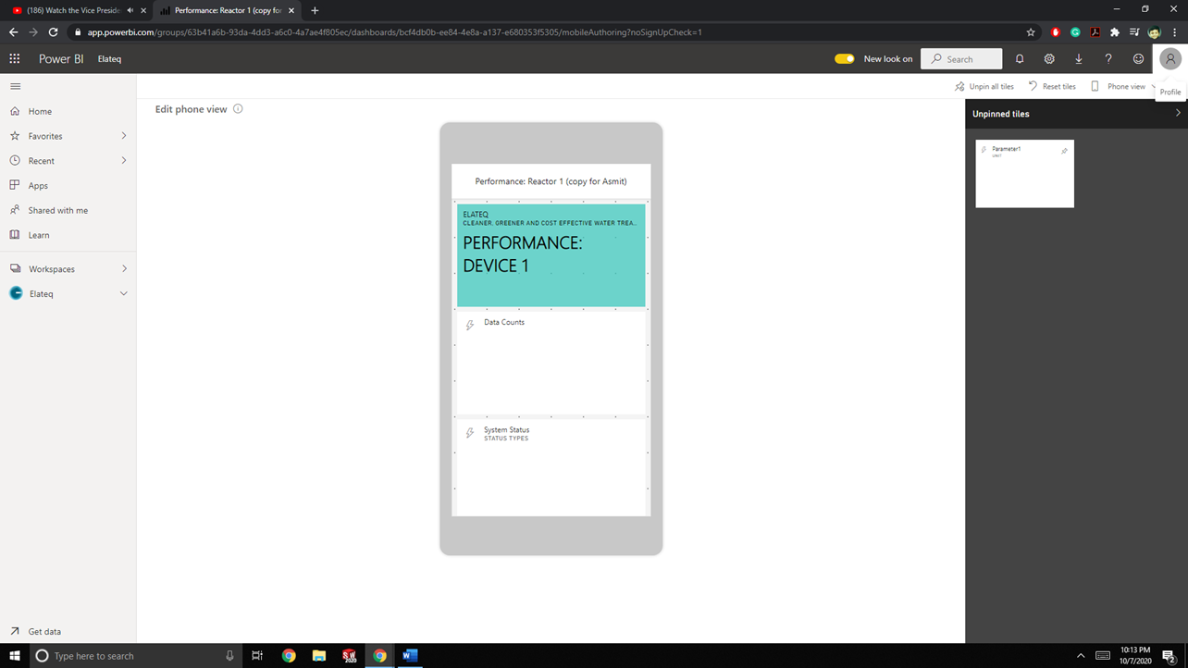Collapse the Unpinned tiles pane arrow
Image resolution: width=1188 pixels, height=668 pixels.
[1178, 113]
